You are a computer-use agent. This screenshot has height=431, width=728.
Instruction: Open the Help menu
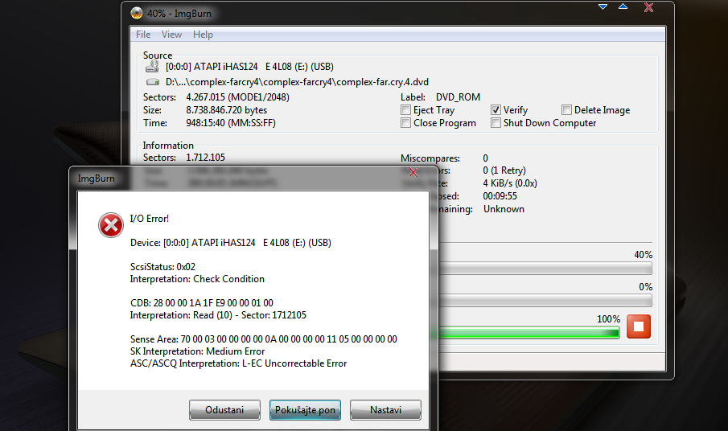[x=203, y=35]
